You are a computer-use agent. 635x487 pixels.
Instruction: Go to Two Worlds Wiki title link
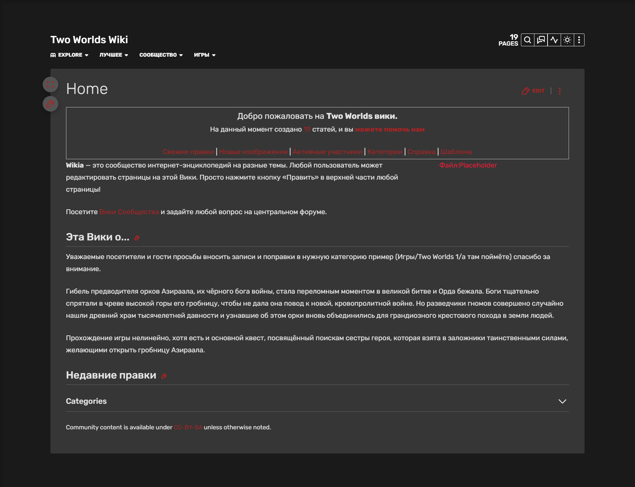[89, 40]
